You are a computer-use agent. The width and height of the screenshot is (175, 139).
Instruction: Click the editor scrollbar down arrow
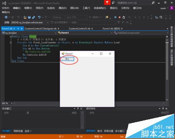tap(167, 100)
